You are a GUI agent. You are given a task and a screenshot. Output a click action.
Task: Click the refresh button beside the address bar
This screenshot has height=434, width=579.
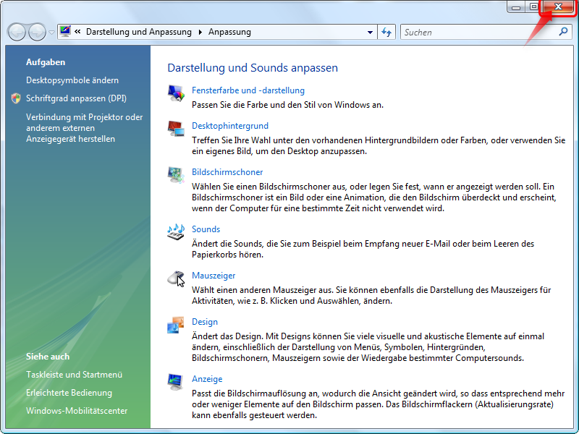coord(386,32)
